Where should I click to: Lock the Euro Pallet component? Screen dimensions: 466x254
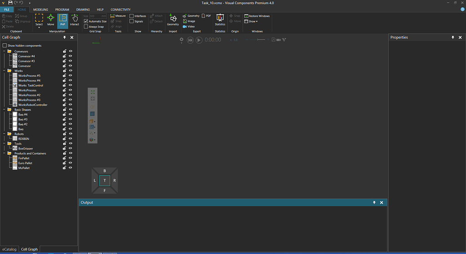(x=64, y=163)
